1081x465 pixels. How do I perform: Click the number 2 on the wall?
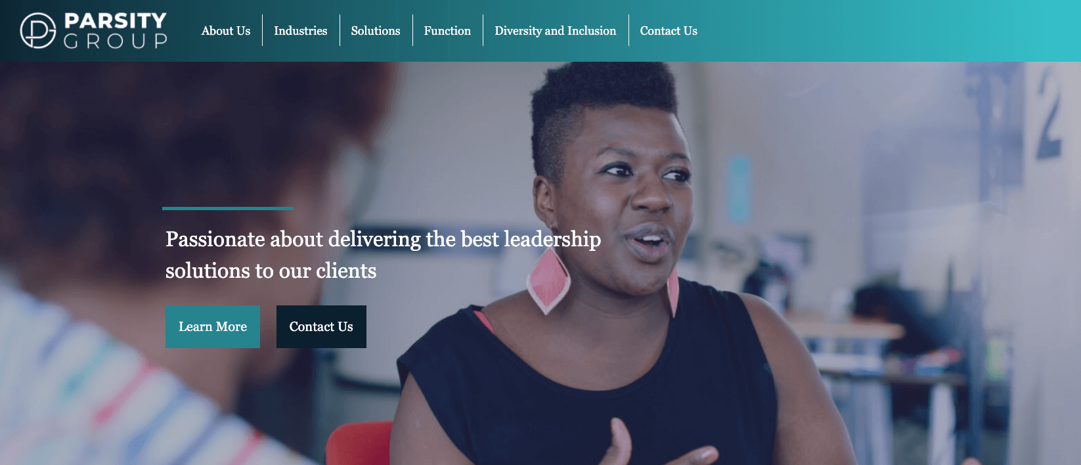(x=1048, y=113)
